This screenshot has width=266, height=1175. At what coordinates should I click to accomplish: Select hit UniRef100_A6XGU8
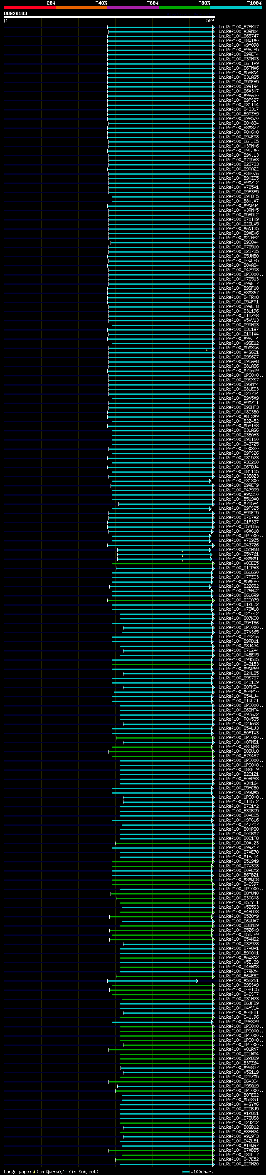[x=238, y=531]
